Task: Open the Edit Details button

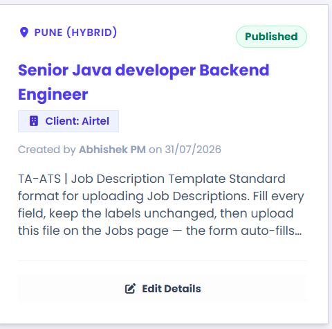Action: (x=163, y=289)
